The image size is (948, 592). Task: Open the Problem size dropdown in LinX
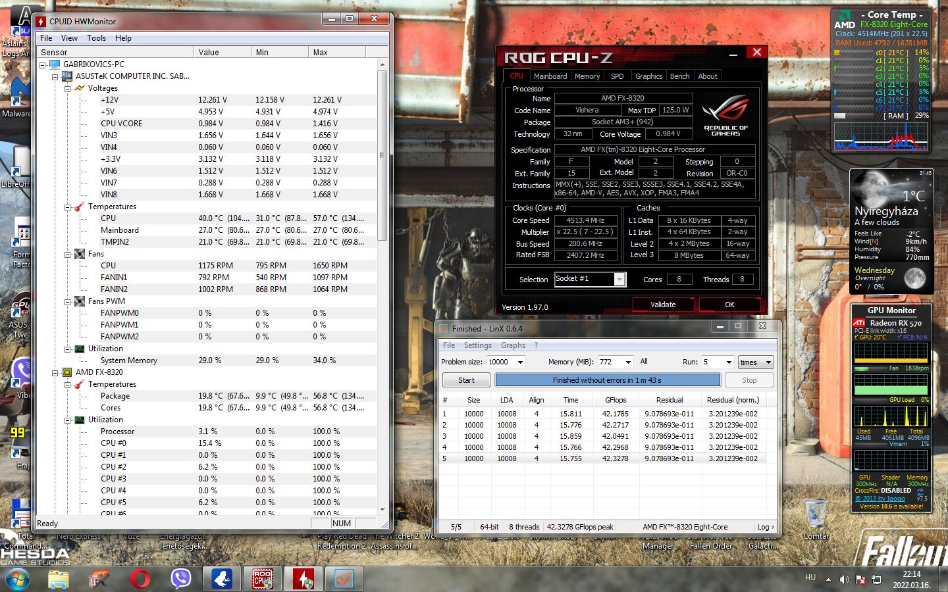[x=520, y=362]
